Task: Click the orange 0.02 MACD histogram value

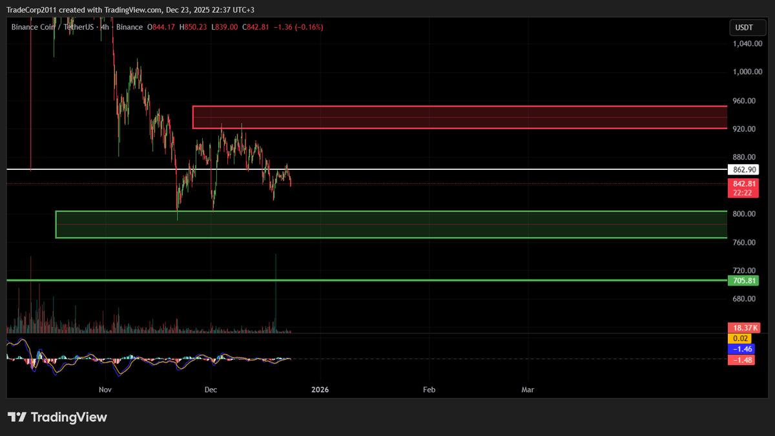Action: [741, 338]
